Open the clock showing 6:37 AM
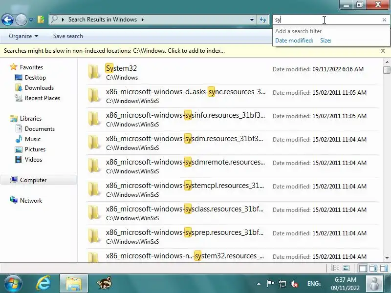 coord(346,284)
